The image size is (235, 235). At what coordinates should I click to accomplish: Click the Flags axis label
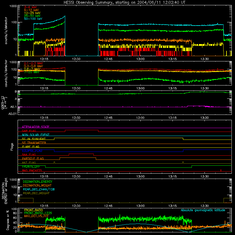point(12,147)
